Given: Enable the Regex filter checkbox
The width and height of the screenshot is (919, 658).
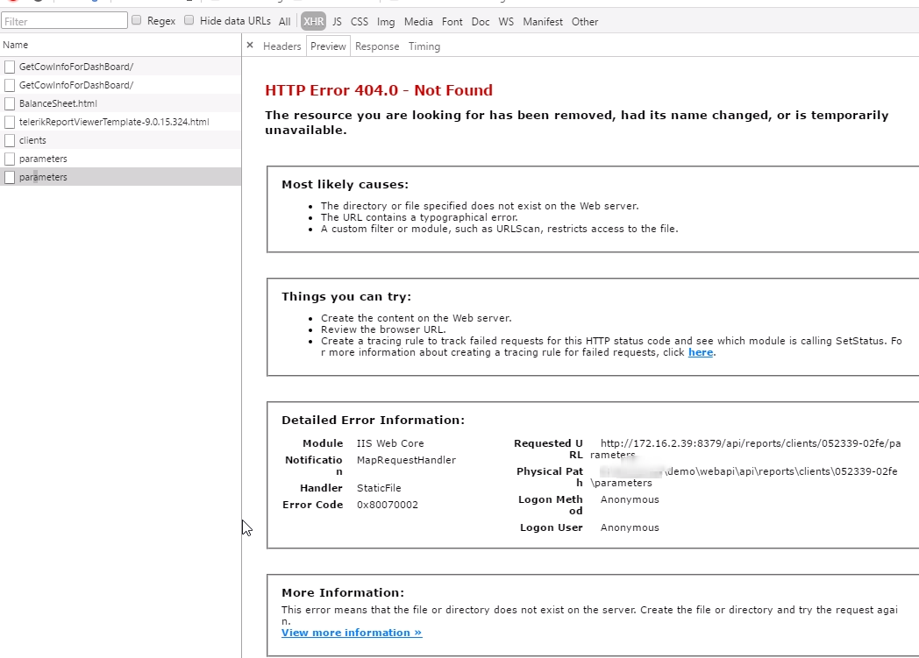Looking at the screenshot, I should tap(137, 20).
